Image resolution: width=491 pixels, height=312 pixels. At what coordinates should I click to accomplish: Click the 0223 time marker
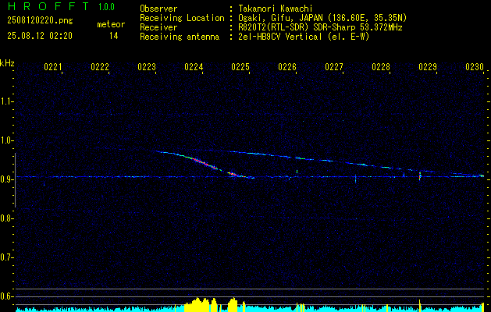pos(147,67)
